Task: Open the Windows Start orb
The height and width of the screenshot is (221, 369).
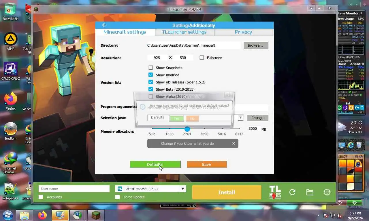Action: pos(8,215)
